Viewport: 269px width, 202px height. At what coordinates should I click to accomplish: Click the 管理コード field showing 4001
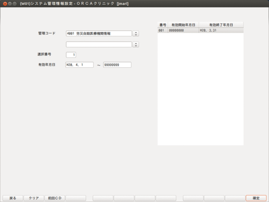pos(98,34)
